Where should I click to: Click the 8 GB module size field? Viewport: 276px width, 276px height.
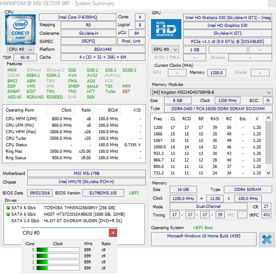177,101
